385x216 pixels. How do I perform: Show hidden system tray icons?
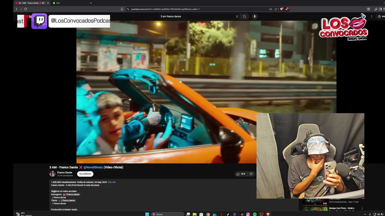(x=365, y=214)
